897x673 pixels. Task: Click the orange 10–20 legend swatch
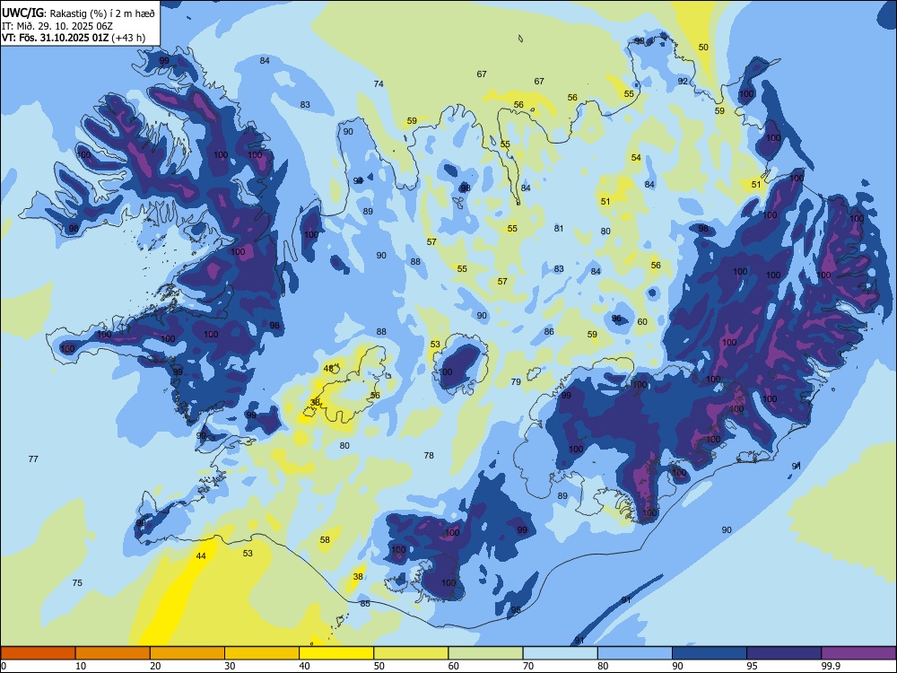[113, 653]
